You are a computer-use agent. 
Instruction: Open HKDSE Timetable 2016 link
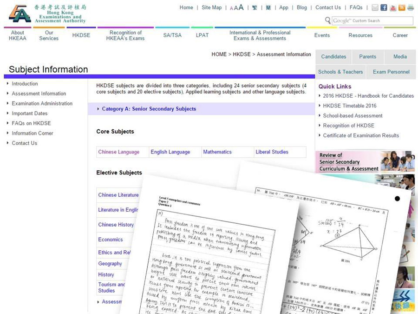[x=350, y=106]
